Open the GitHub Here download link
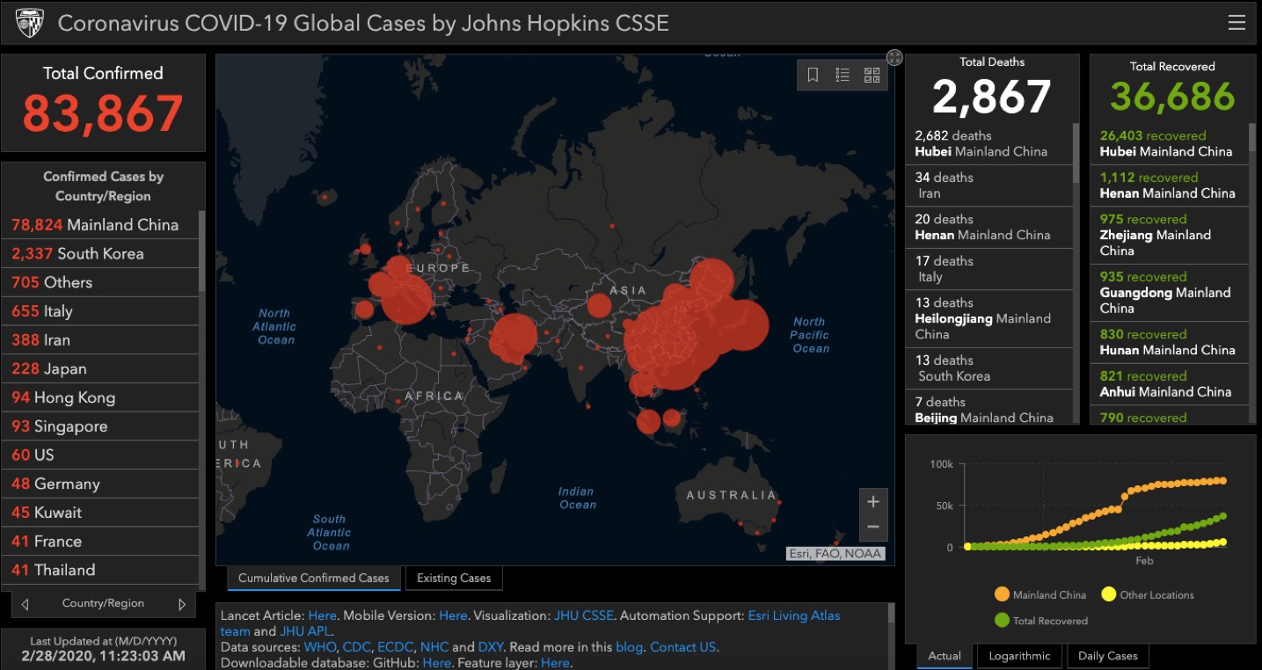1262x670 pixels. click(x=436, y=663)
